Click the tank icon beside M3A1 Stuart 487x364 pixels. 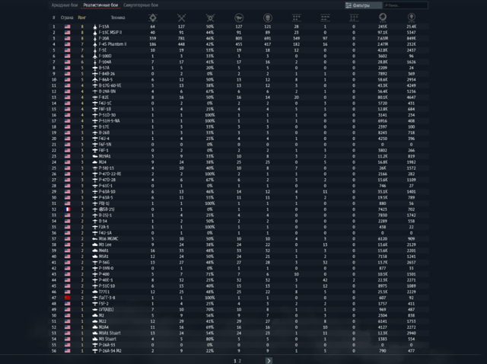95,333
